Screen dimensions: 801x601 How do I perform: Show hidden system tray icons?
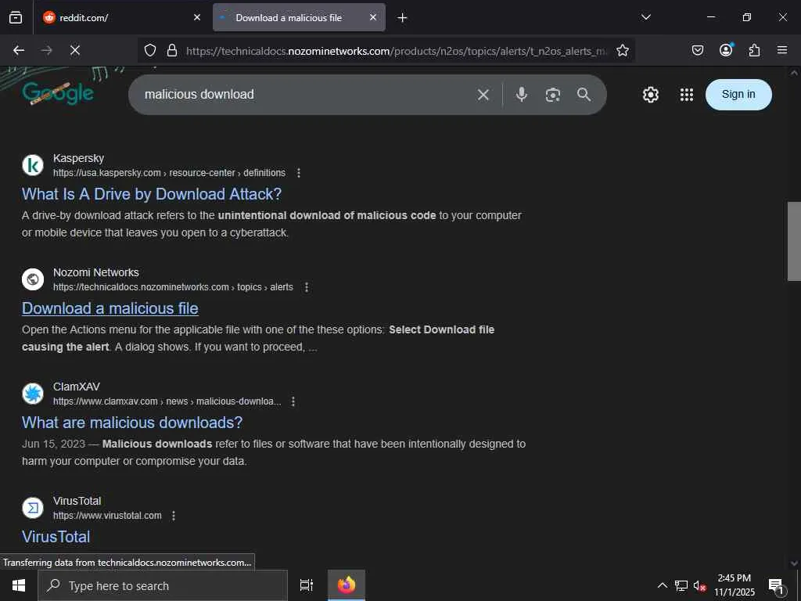click(662, 585)
